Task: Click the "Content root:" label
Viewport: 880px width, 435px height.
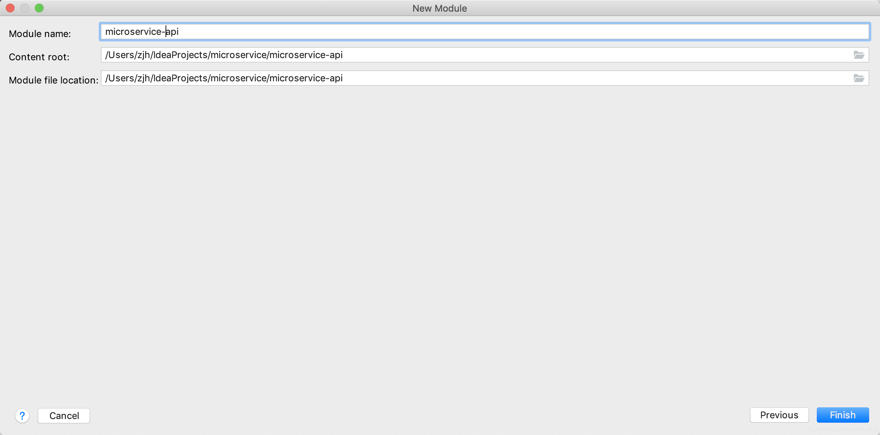Action: [x=39, y=57]
